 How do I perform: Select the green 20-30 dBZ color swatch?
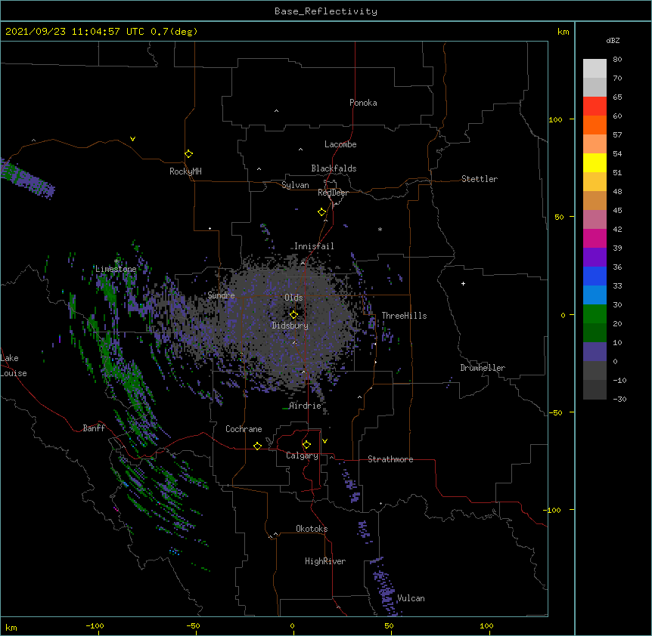click(595, 314)
